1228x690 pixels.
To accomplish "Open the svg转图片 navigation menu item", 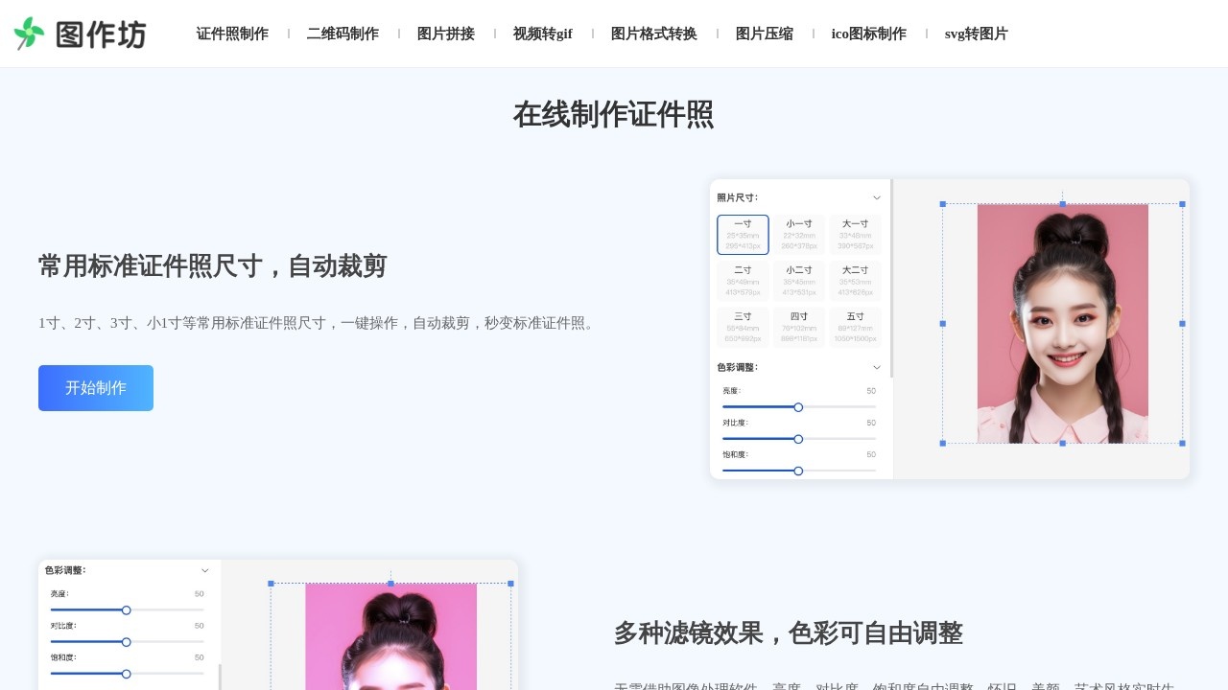I will 976,34.
